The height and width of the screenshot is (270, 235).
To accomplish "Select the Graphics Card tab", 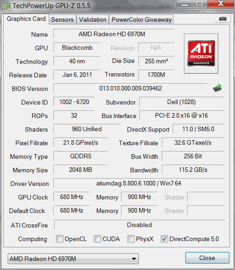I will click(26, 19).
